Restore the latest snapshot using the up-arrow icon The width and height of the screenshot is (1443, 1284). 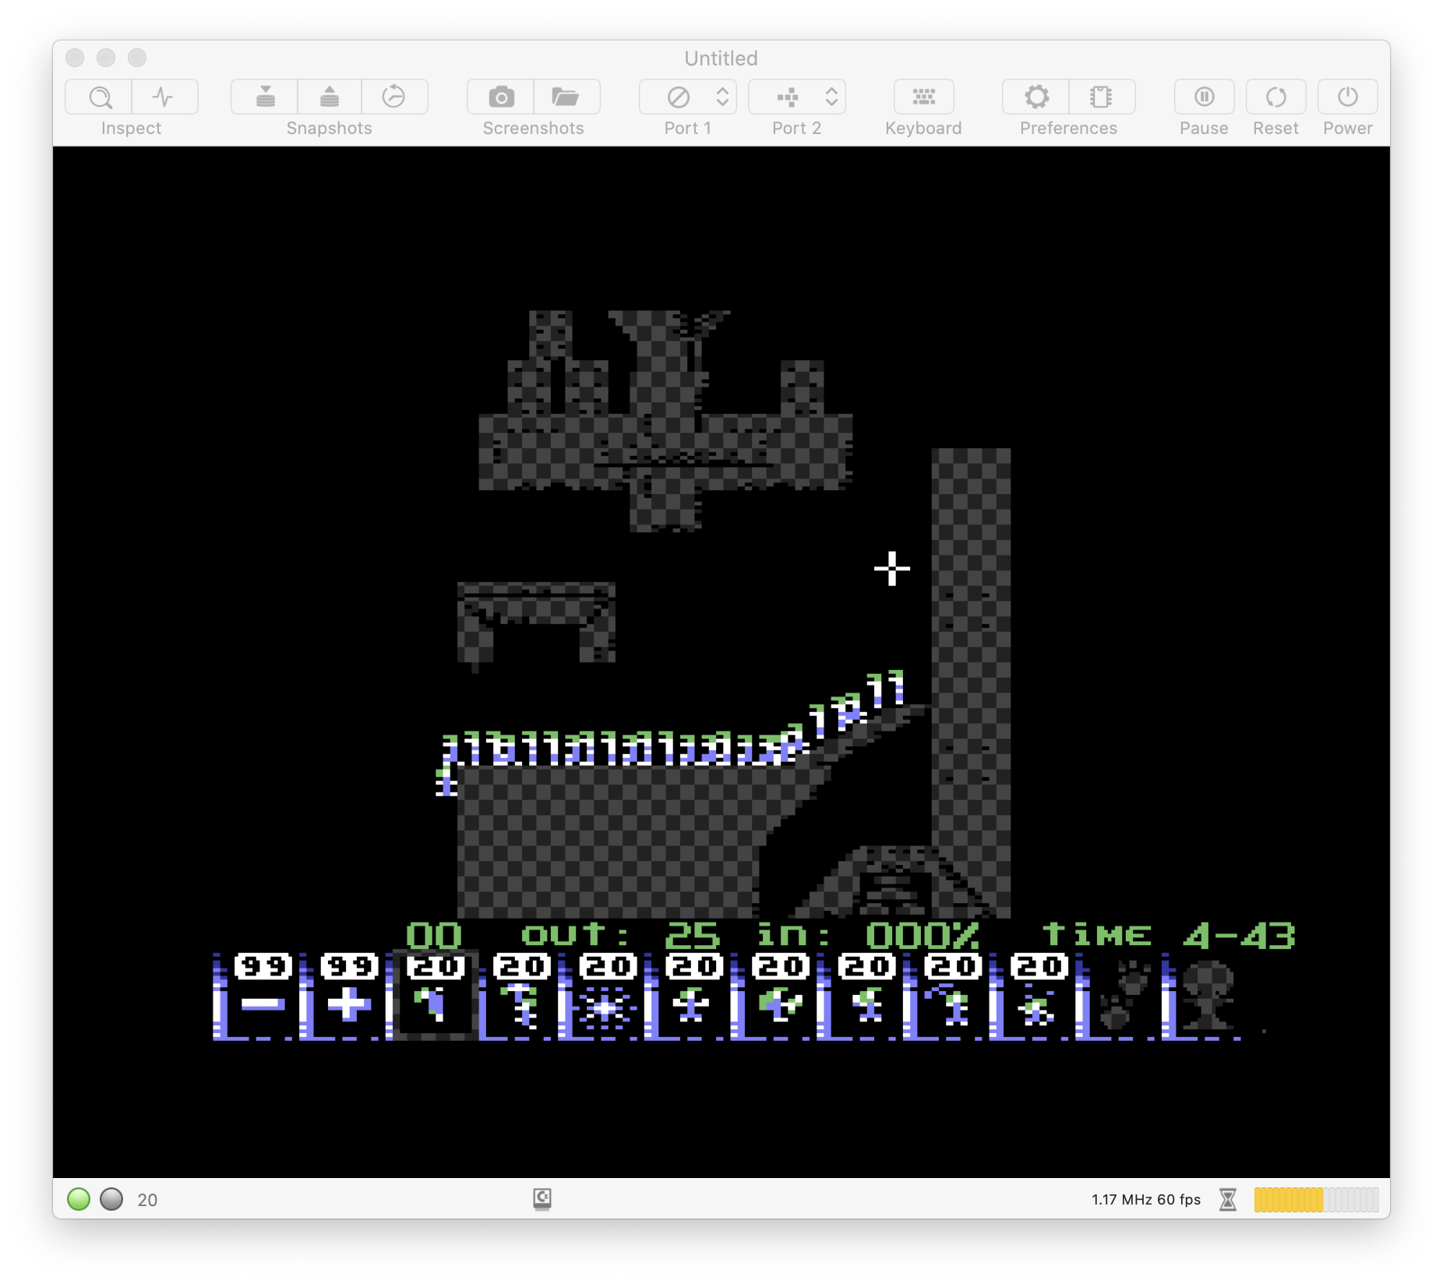(330, 97)
